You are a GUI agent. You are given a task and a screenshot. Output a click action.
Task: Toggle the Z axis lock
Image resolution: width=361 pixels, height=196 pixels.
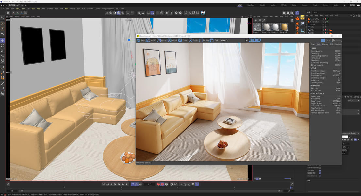click(22, 13)
